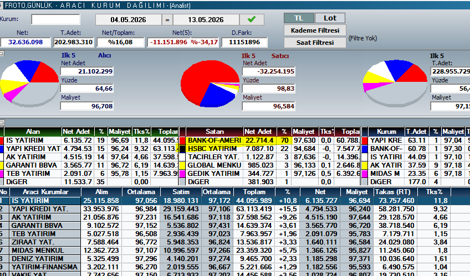Select end date 13.05.2026 field
Image resolution: width=470 pixels, height=276 pixels.
click(206, 20)
